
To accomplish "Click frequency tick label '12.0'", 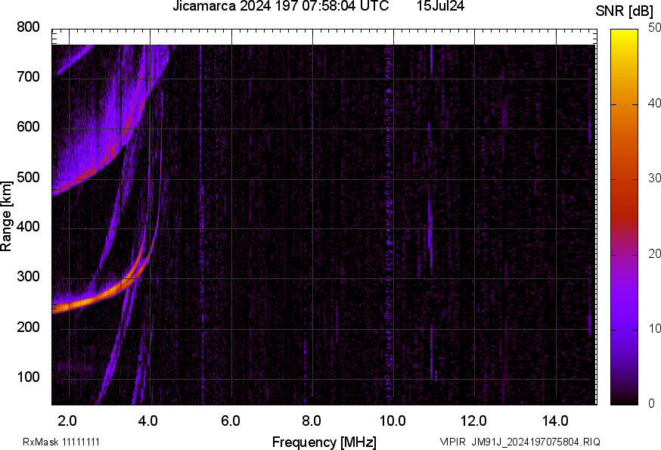I will [x=473, y=421].
